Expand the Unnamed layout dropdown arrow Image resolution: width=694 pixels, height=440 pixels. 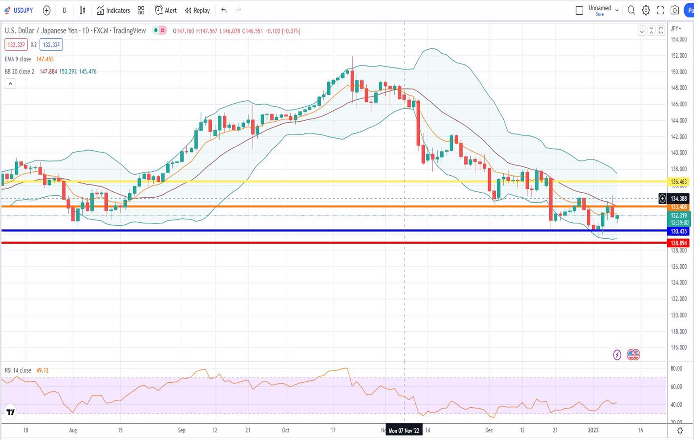coord(617,10)
